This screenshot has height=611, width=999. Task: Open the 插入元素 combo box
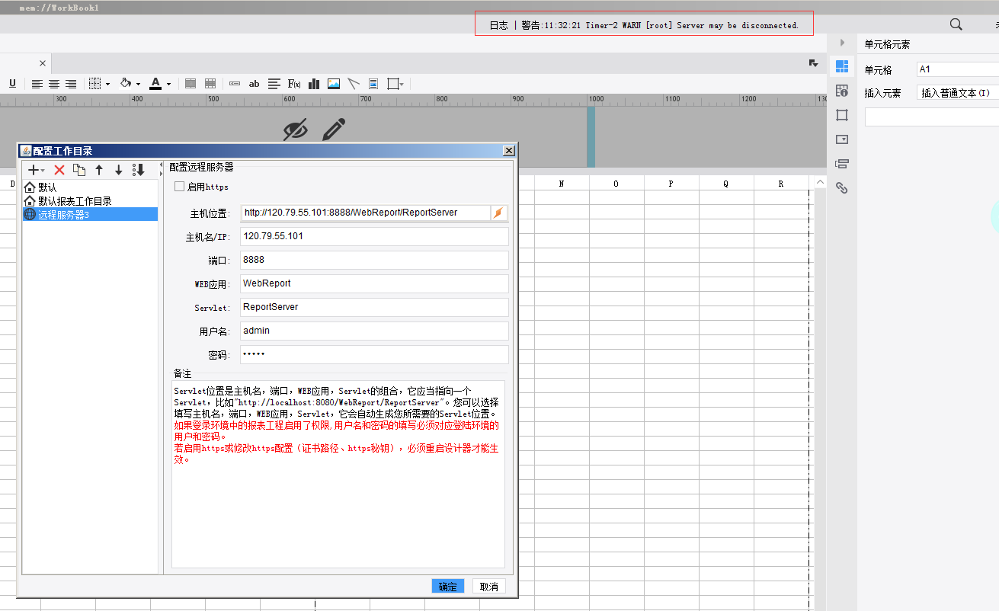[958, 93]
